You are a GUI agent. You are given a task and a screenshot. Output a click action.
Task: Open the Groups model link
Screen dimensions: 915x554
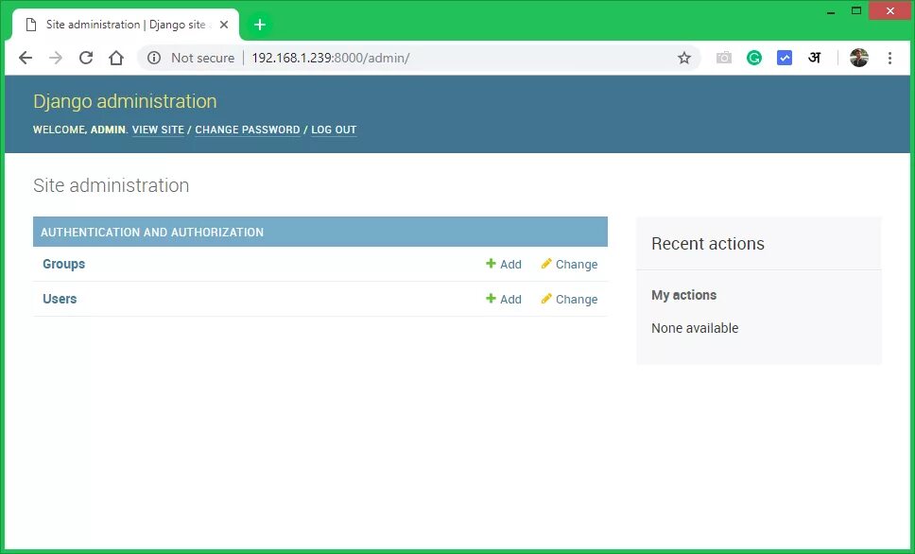[63, 264]
